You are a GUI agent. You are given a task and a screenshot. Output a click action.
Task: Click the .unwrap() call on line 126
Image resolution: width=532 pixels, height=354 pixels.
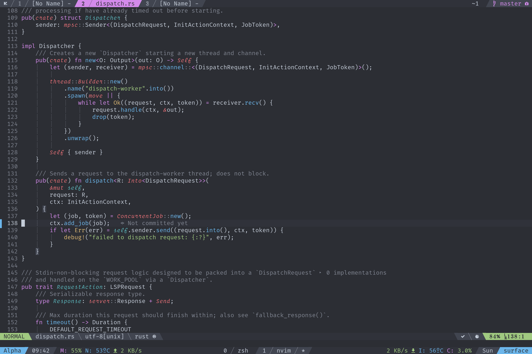81,138
